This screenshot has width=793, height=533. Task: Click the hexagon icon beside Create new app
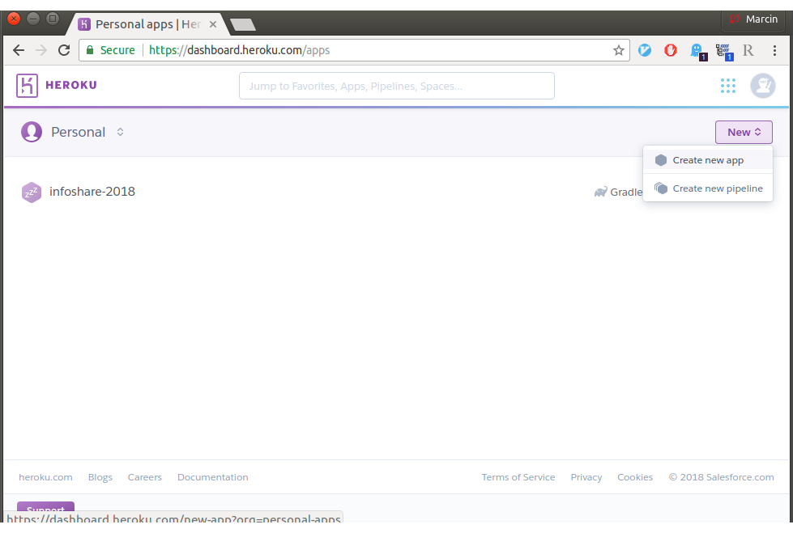(660, 160)
